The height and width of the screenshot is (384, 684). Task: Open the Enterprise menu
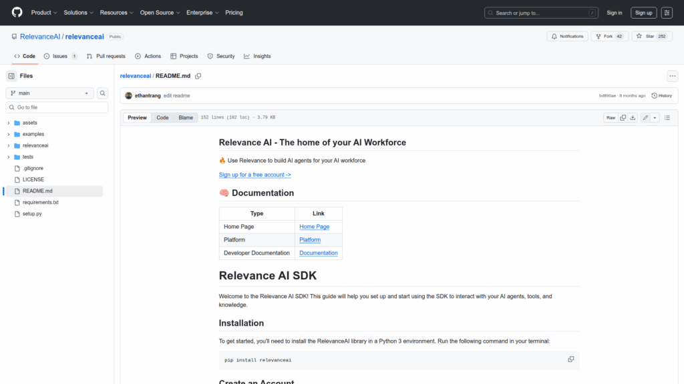click(202, 13)
